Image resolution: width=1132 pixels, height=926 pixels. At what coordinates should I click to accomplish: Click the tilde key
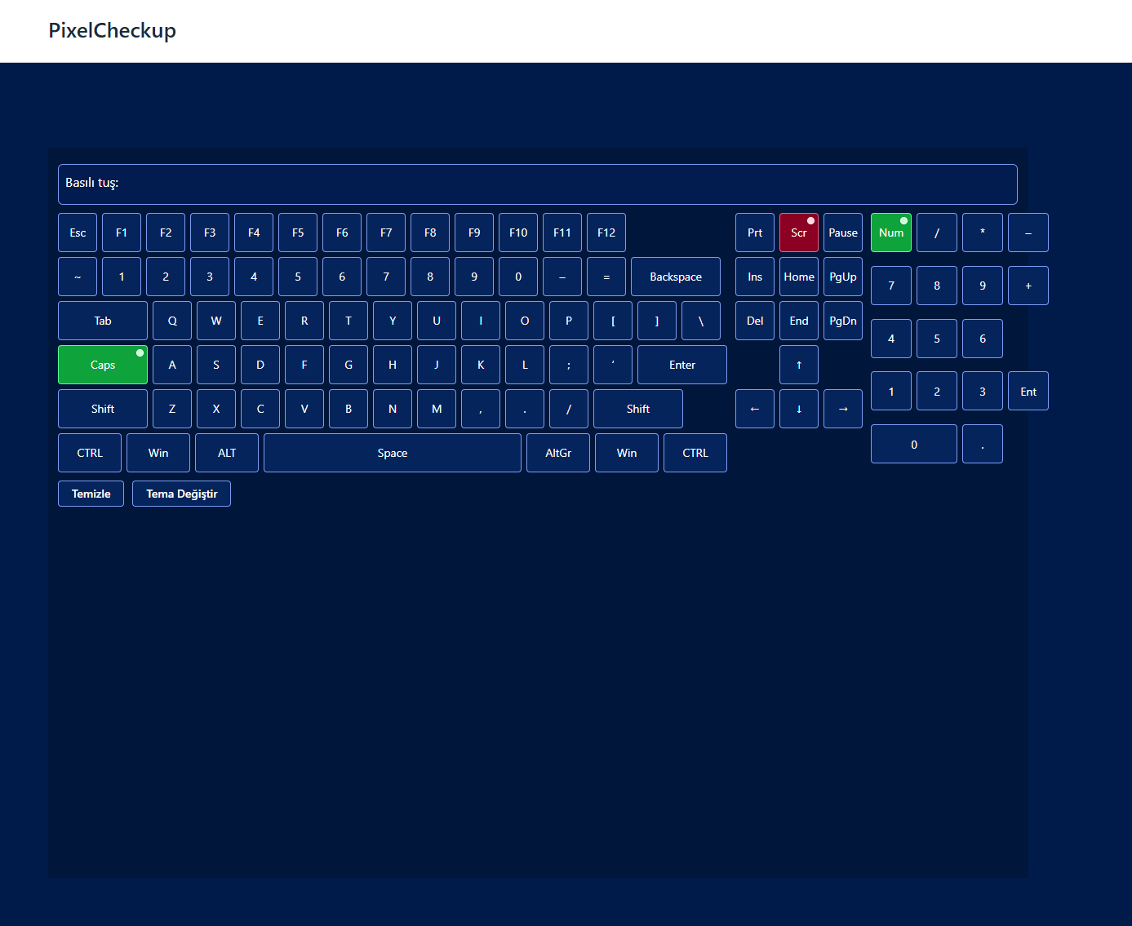click(x=78, y=277)
